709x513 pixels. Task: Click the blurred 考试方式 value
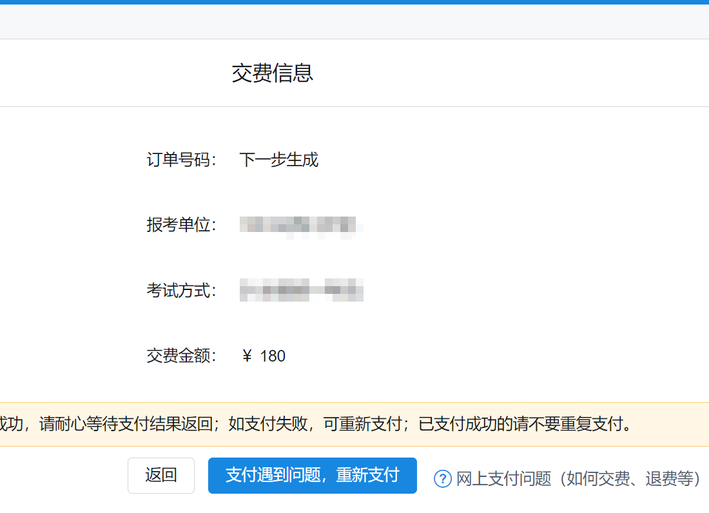(301, 290)
